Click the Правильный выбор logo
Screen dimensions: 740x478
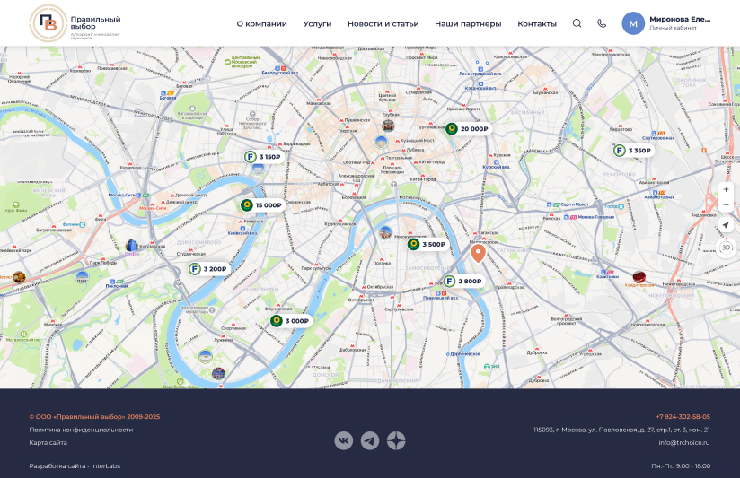click(x=75, y=23)
